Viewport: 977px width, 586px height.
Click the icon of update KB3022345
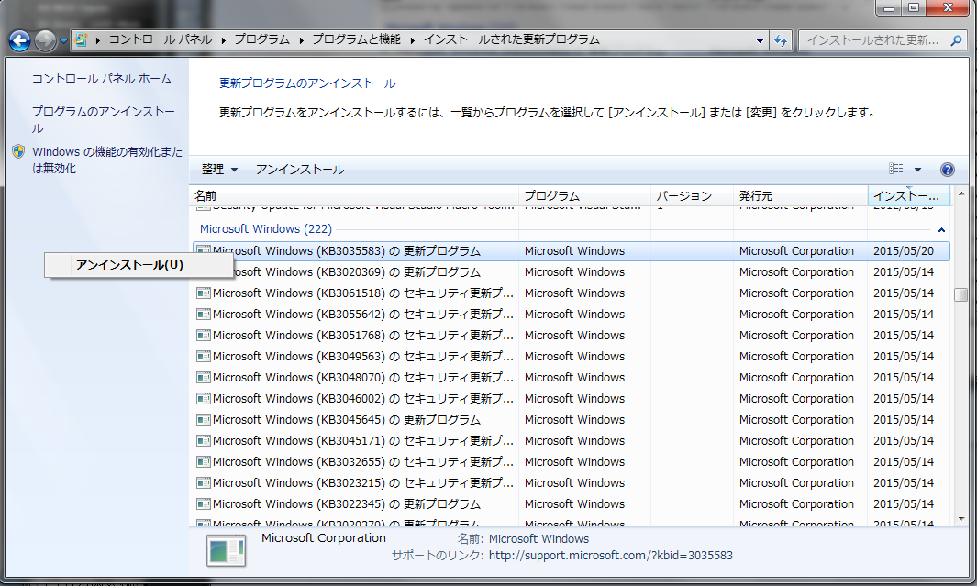pos(203,504)
